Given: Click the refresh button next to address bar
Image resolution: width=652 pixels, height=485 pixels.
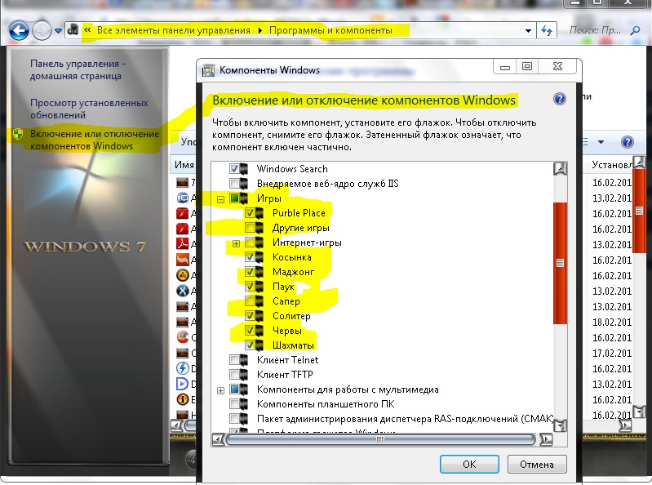Looking at the screenshot, I should point(547,31).
